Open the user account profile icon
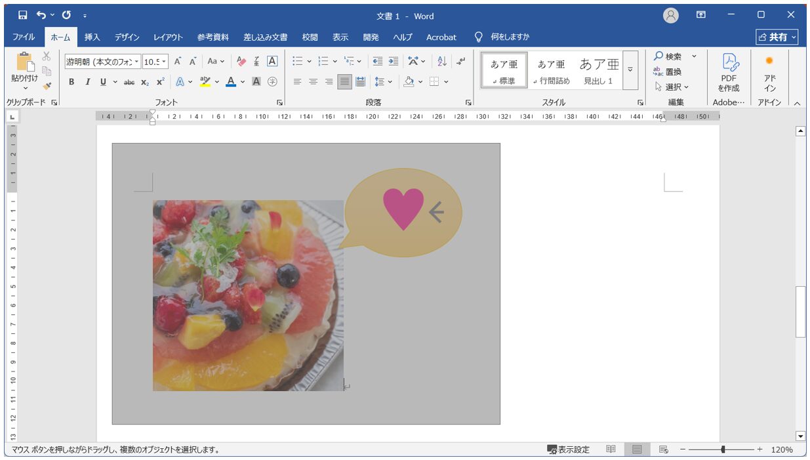Screen dimensions: 810x460 click(x=671, y=15)
